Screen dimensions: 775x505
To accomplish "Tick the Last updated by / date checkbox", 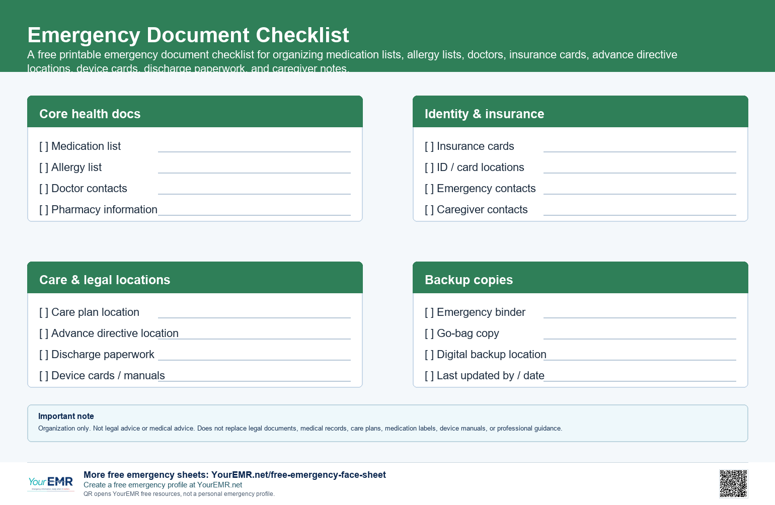I will click(x=429, y=376).
